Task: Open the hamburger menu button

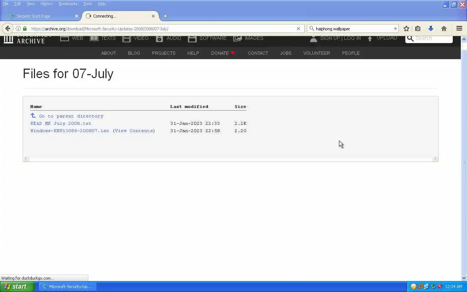Action: click(x=459, y=28)
